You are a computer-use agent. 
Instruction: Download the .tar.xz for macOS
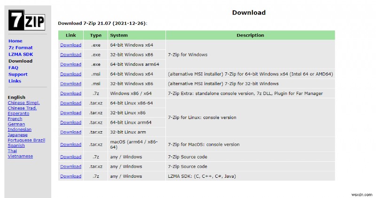pos(71,144)
